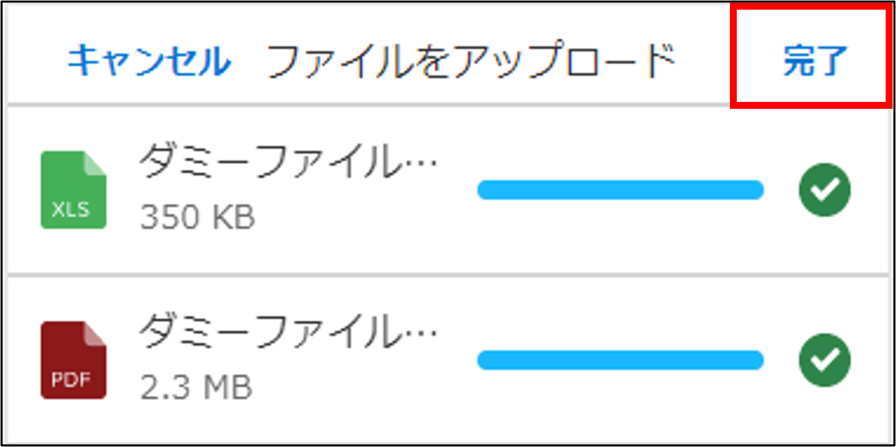Click the 350 KB file size text

click(197, 218)
